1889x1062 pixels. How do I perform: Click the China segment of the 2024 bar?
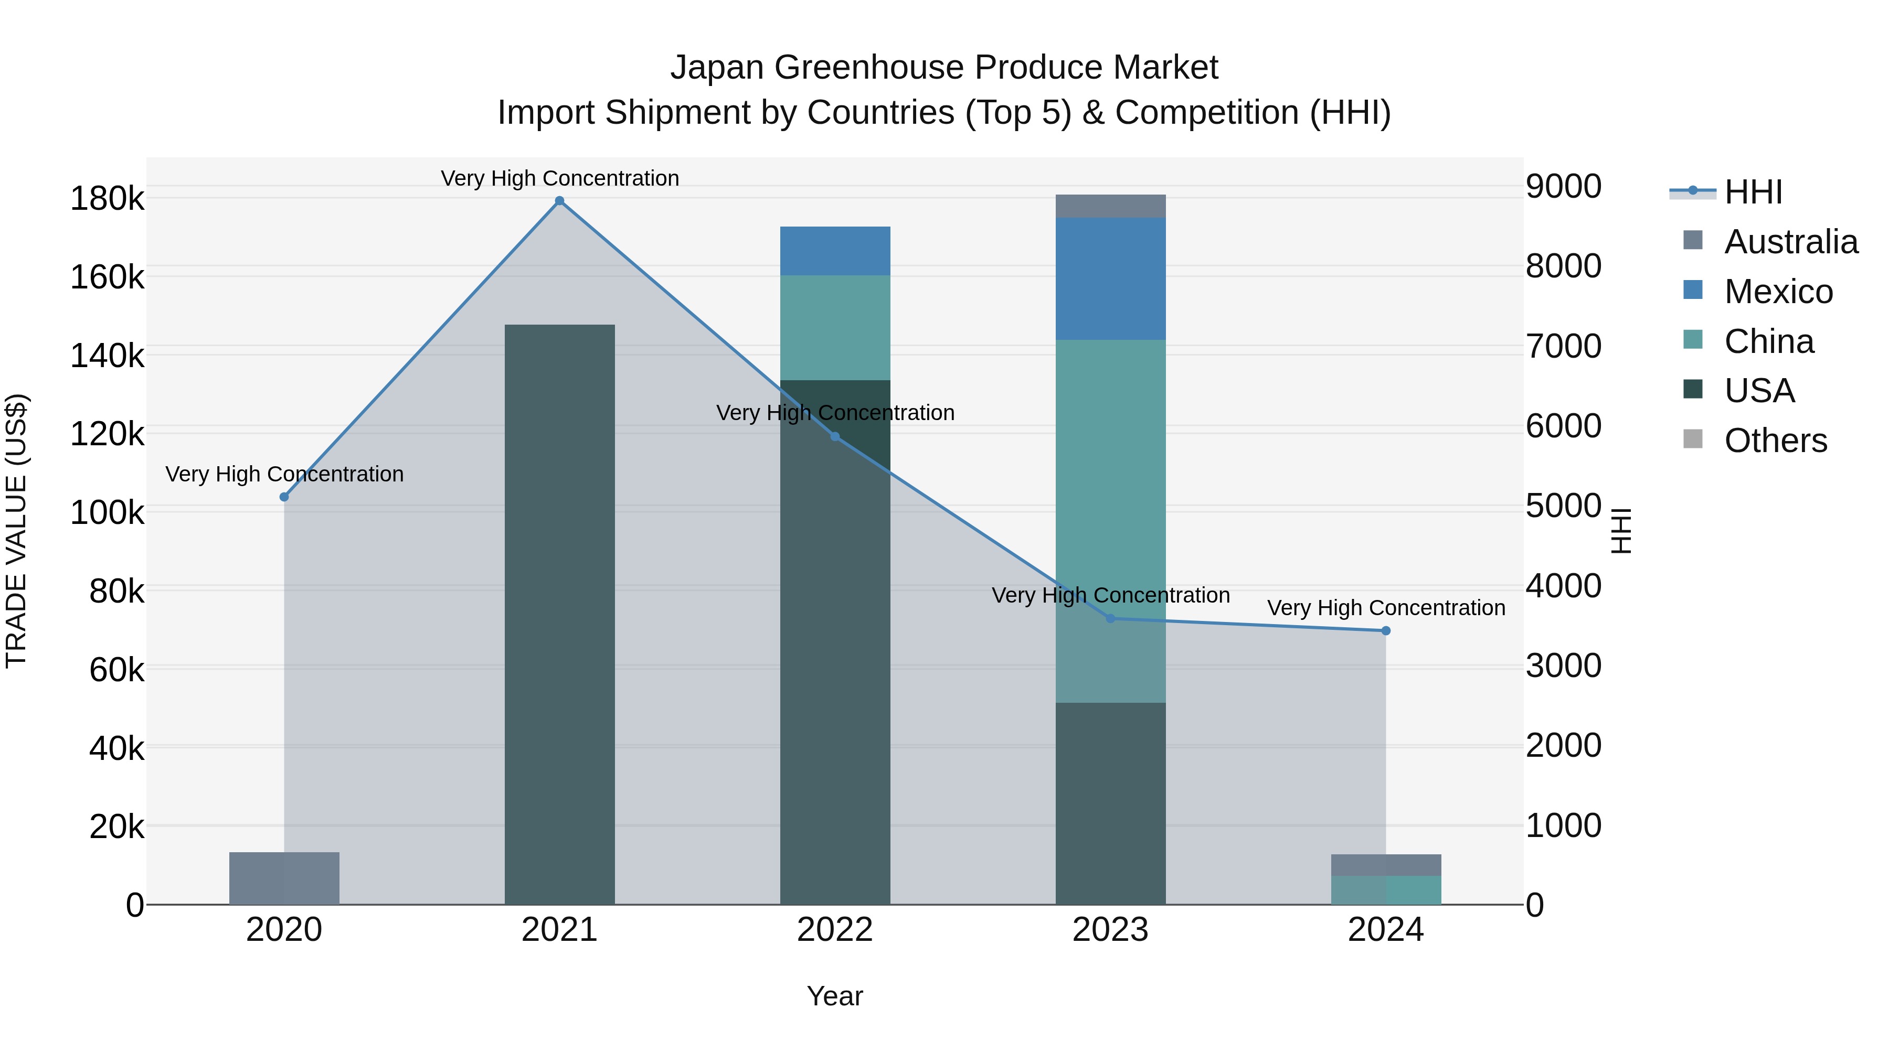[x=1386, y=890]
